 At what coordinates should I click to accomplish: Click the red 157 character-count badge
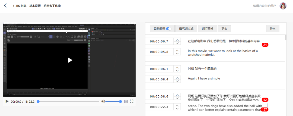[265, 109]
